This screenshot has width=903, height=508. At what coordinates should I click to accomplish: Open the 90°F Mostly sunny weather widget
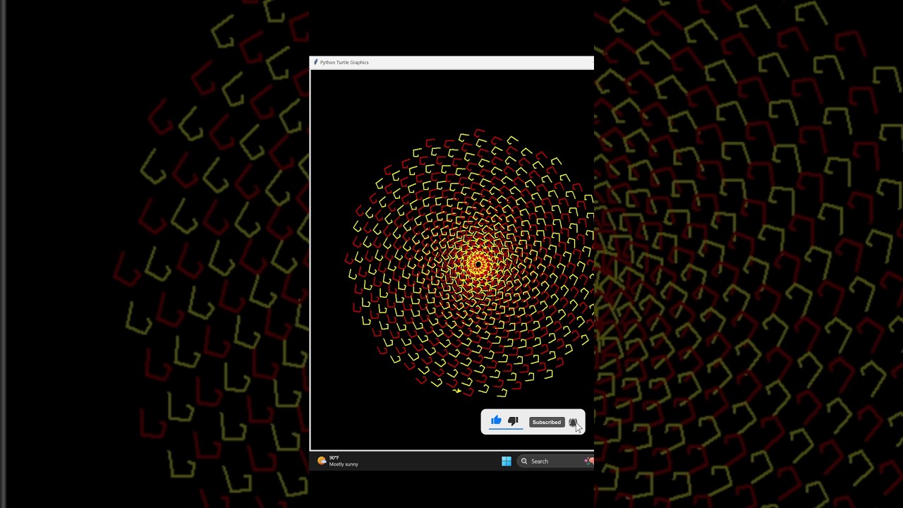pyautogui.click(x=338, y=461)
